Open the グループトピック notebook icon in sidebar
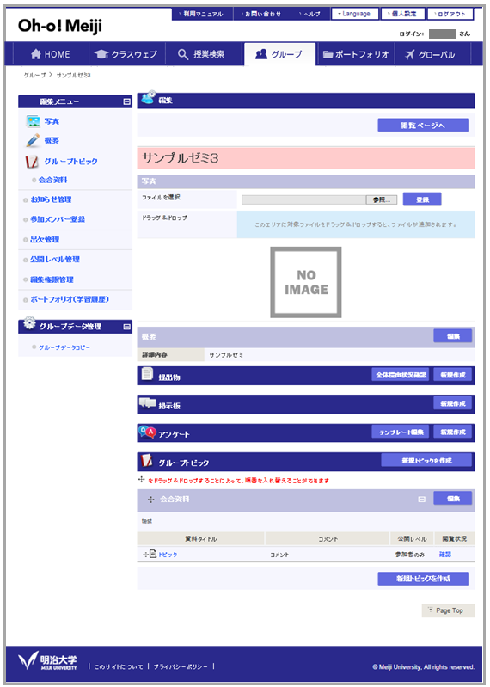Screen dimensions: 490x687 [32, 162]
